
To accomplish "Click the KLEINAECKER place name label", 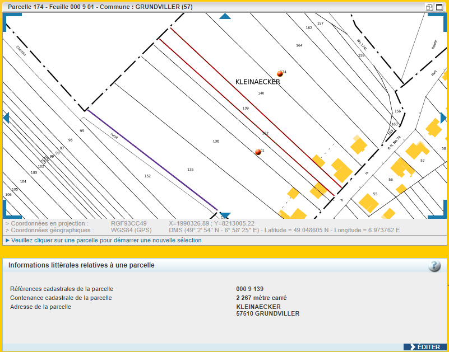I will pyautogui.click(x=257, y=82).
